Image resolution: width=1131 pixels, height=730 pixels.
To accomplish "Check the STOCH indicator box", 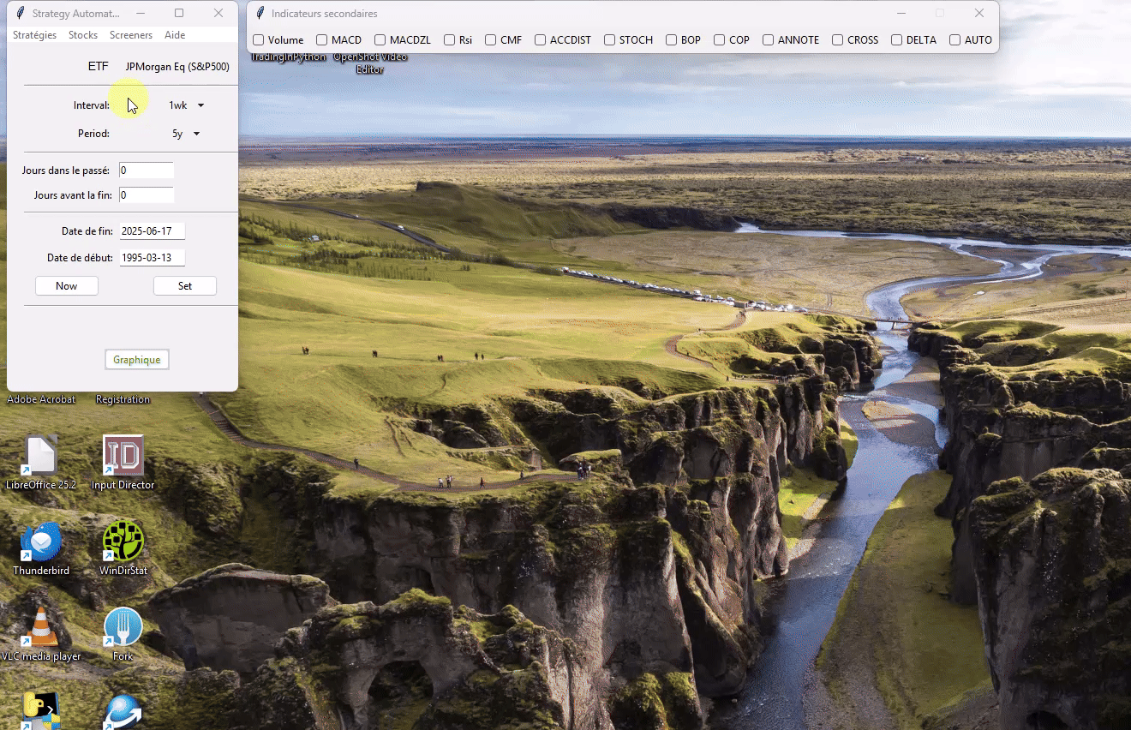I will click(609, 40).
